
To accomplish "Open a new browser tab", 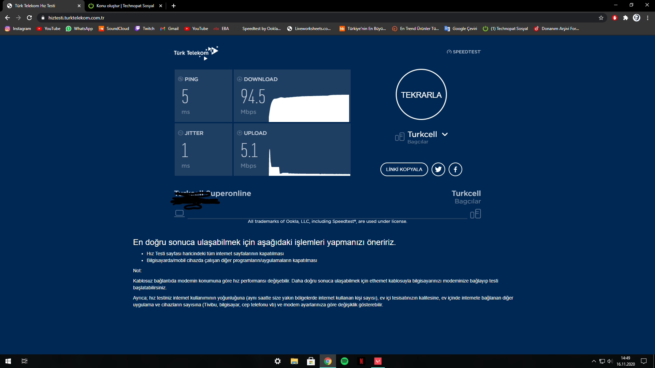I will click(x=174, y=6).
